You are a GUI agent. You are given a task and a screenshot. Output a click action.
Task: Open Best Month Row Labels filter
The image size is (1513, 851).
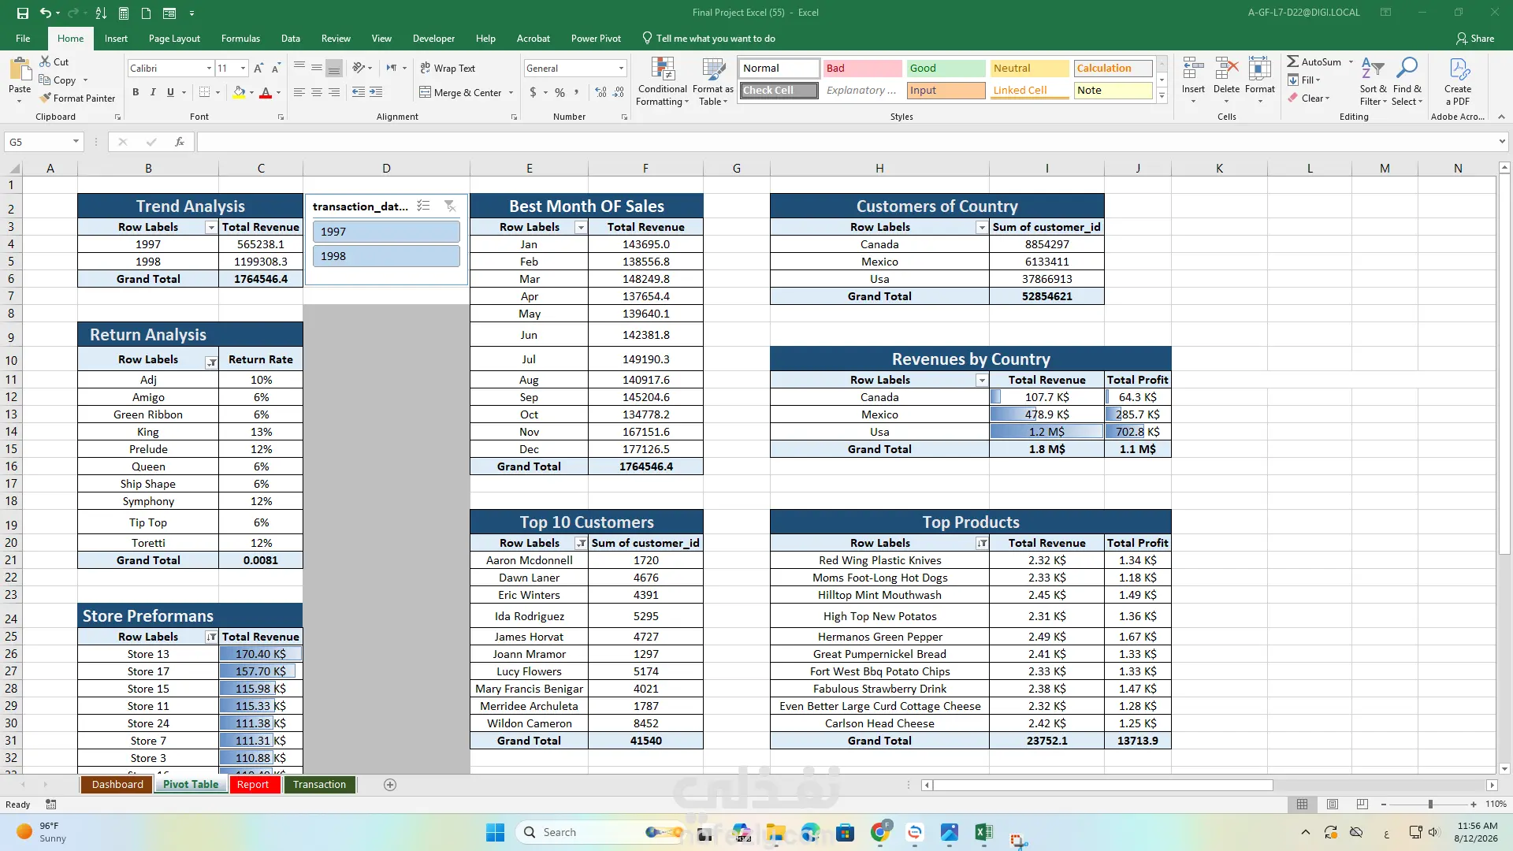581,227
